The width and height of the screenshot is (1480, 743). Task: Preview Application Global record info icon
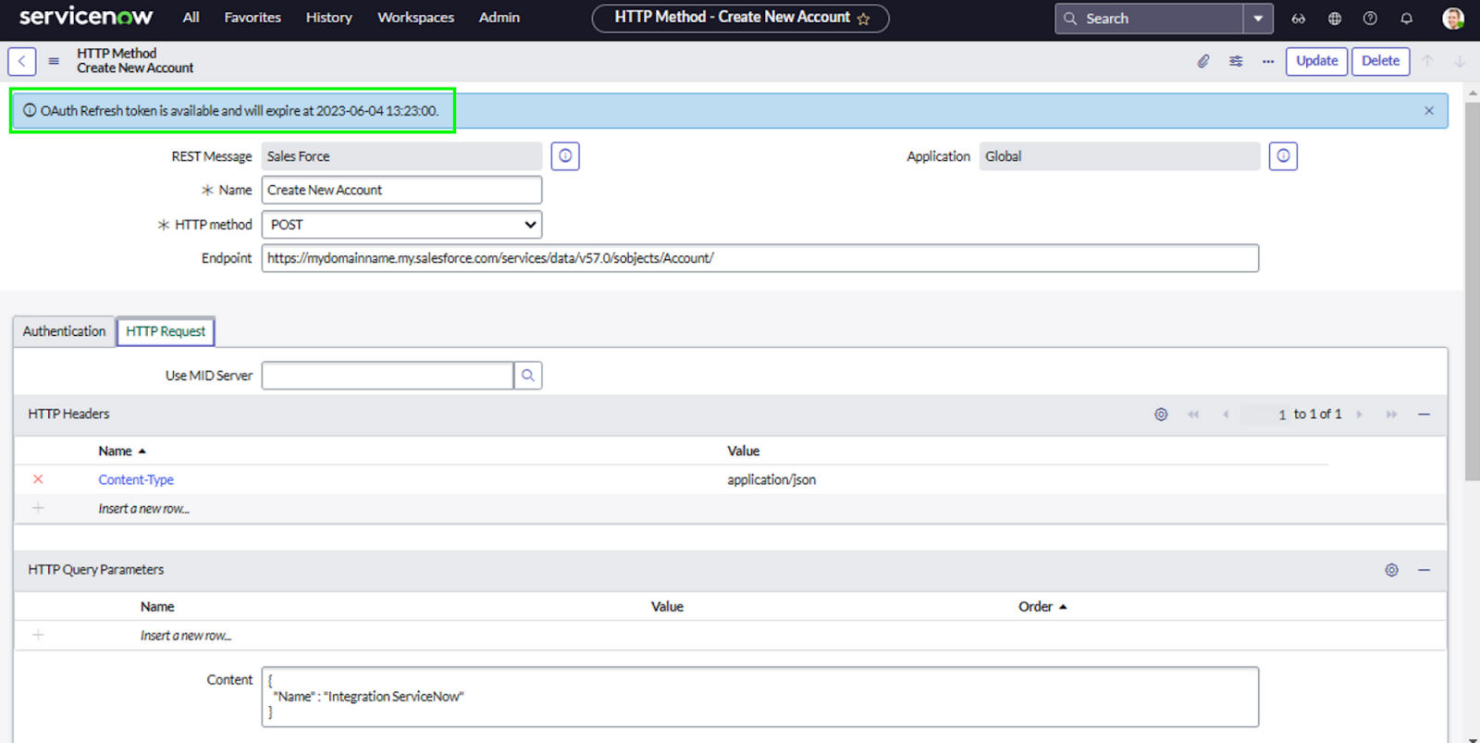[x=1283, y=156]
